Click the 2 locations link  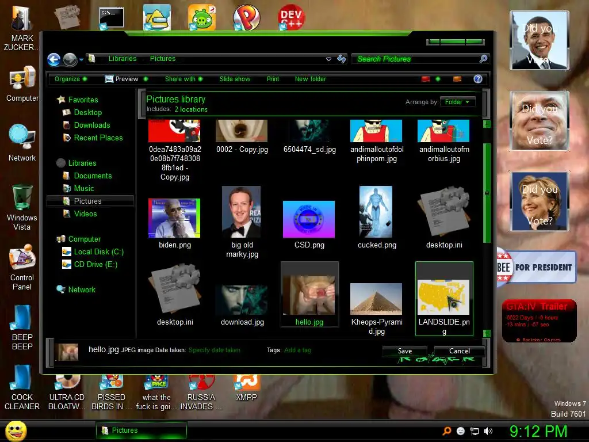click(191, 109)
